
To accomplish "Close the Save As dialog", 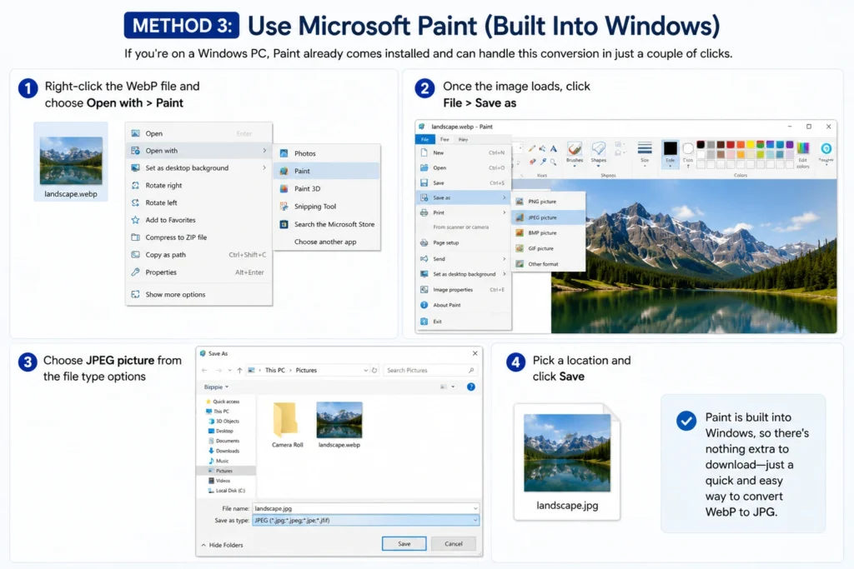I will coord(475,353).
